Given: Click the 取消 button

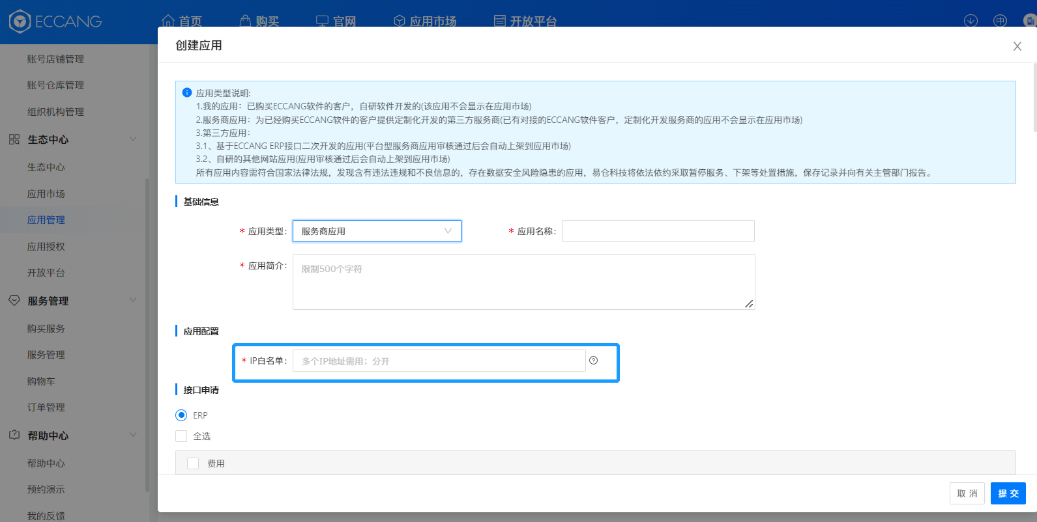Looking at the screenshot, I should tap(967, 493).
